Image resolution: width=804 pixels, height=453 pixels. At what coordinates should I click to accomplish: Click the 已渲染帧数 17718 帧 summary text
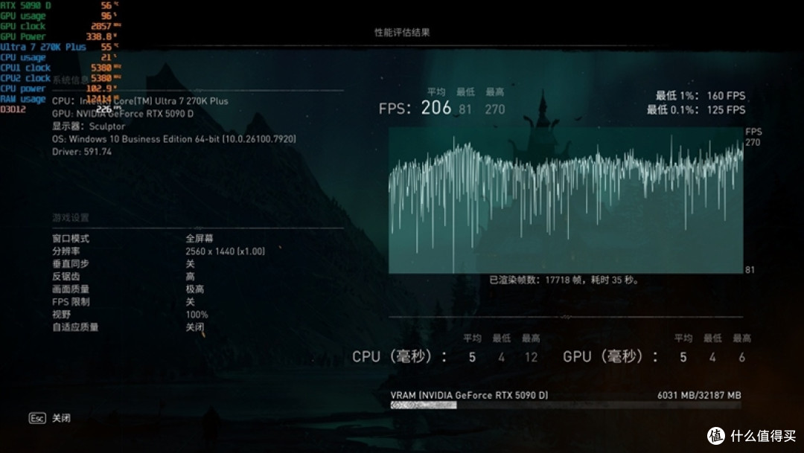pyautogui.click(x=564, y=280)
